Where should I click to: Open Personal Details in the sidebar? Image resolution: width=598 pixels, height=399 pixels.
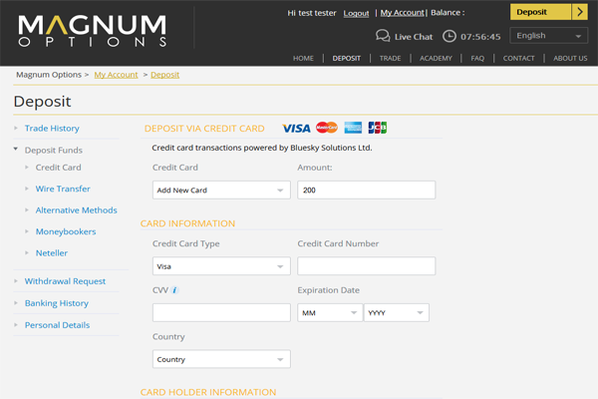[57, 325]
